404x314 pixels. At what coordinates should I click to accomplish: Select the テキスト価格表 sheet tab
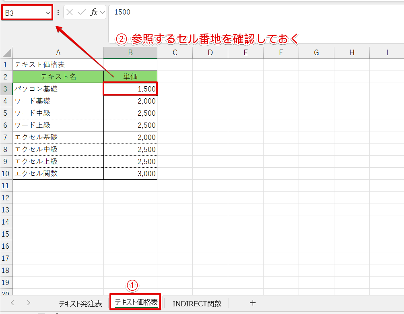point(136,302)
